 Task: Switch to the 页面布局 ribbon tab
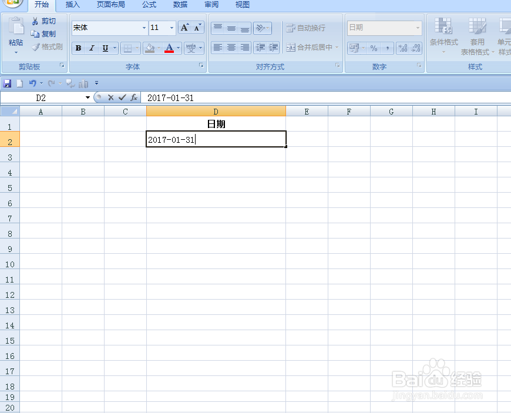click(111, 5)
